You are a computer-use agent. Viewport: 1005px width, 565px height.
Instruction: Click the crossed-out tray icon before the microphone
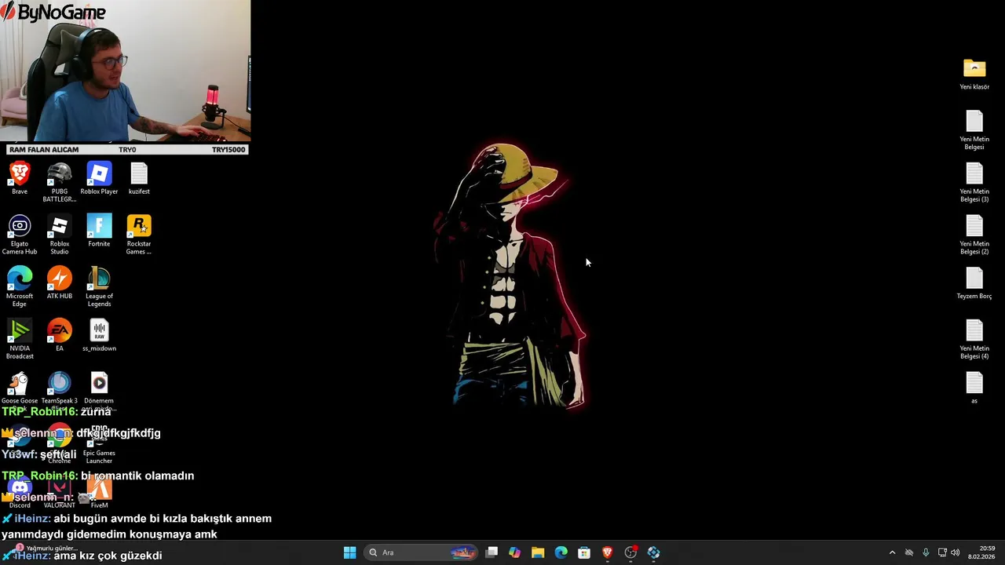click(x=909, y=552)
